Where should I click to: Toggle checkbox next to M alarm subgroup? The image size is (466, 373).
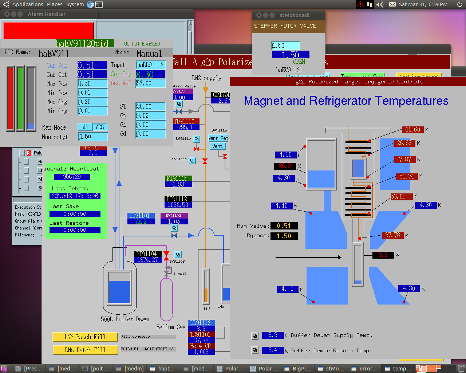tap(26, 179)
